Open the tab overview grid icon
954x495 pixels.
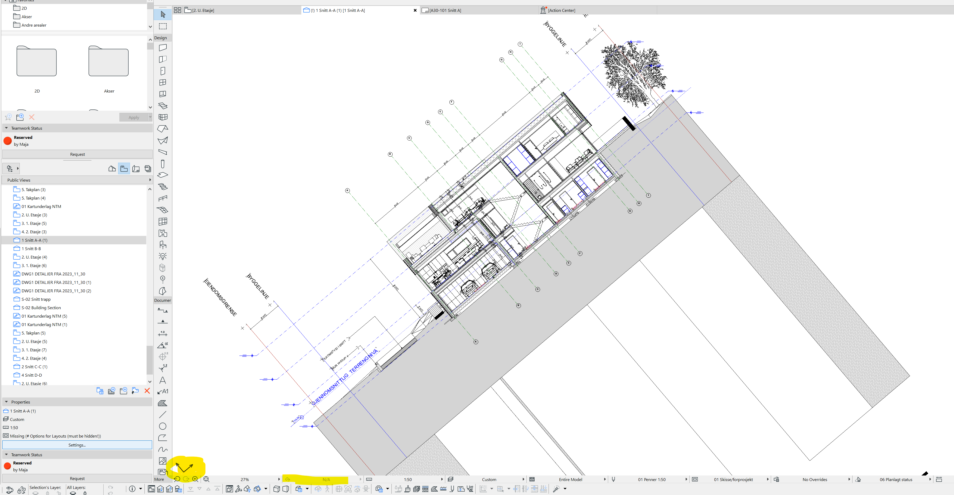pos(177,10)
